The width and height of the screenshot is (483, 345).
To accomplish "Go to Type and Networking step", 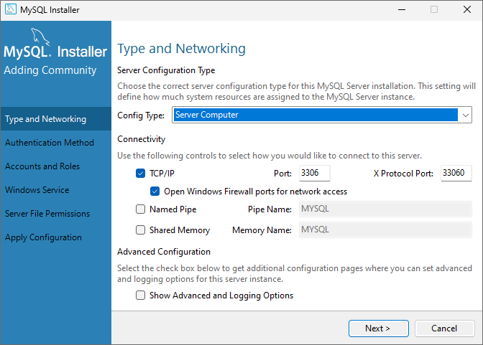I will 55,119.
